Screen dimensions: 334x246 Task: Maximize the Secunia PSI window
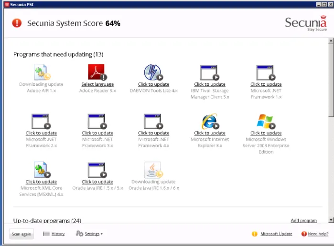click(x=324, y=4)
